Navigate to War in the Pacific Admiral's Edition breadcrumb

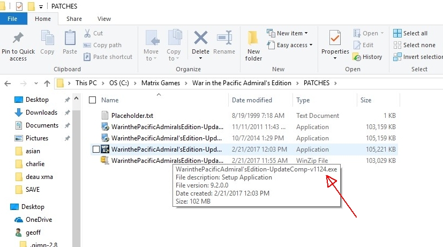tap(242, 83)
